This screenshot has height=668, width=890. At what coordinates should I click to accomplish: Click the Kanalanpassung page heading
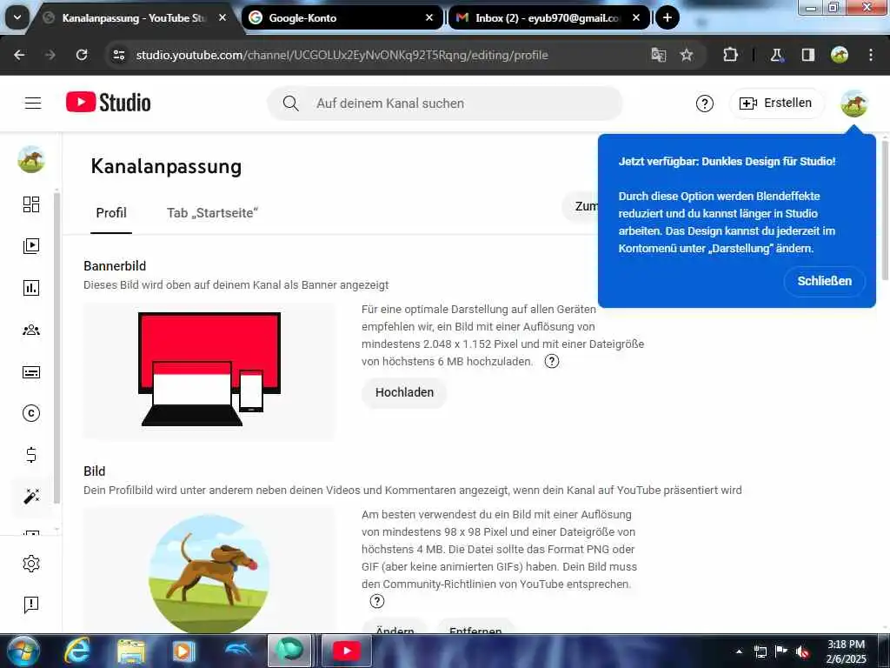pyautogui.click(x=166, y=166)
